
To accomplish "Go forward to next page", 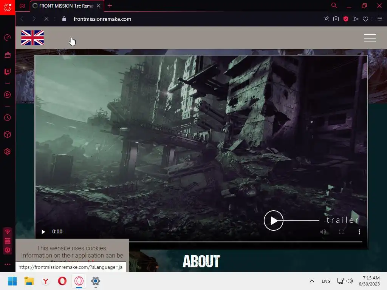I will click(34, 19).
